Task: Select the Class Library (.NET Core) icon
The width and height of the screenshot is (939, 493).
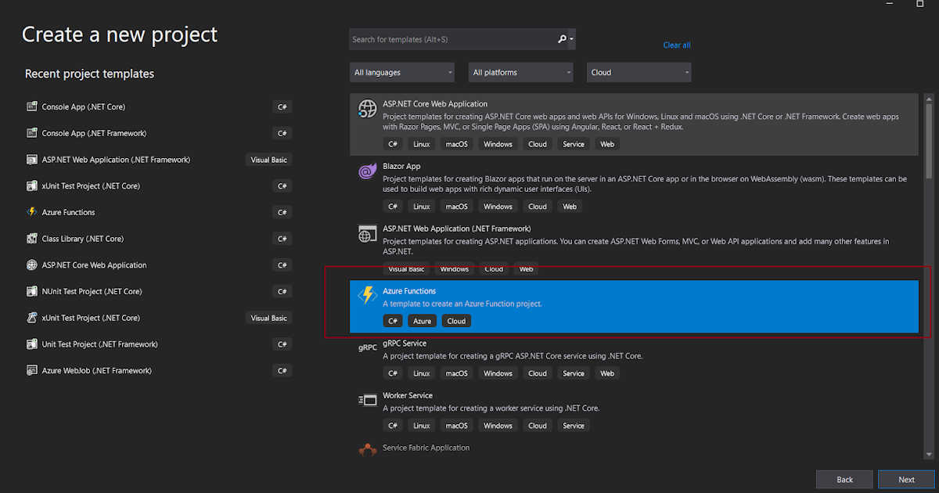Action: [32, 239]
